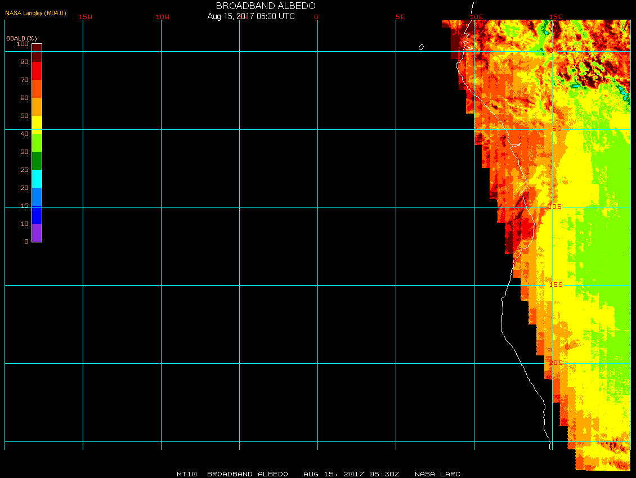
Task: Click the small island outline in the ocean
Action: coord(421,47)
